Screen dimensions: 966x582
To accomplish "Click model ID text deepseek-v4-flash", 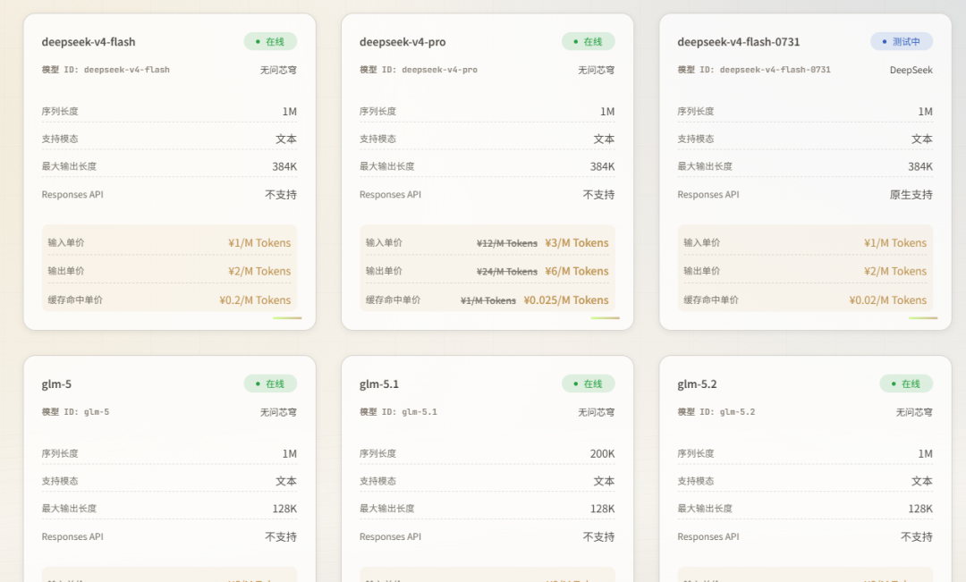I will [126, 70].
